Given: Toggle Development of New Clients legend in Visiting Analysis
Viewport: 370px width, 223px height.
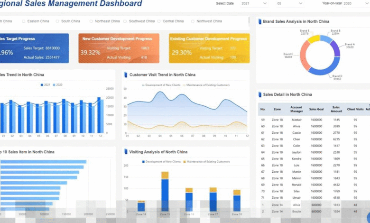Looking at the screenshot, I should (x=144, y=162).
